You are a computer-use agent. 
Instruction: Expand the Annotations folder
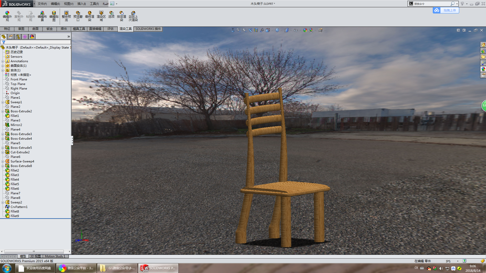(3, 61)
